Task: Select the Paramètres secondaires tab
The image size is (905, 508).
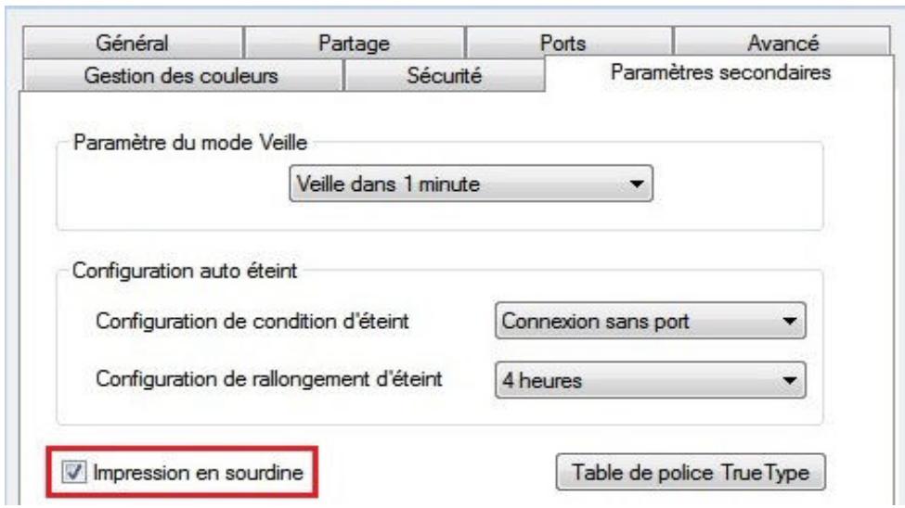Action: [719, 72]
